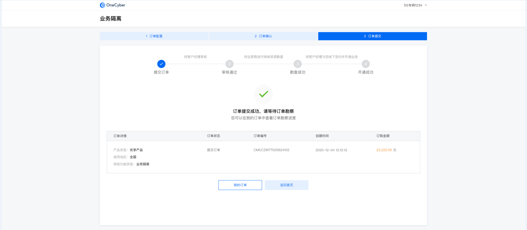Click the OneCyber logo icon
This screenshot has width=527, height=230.
click(102, 5)
